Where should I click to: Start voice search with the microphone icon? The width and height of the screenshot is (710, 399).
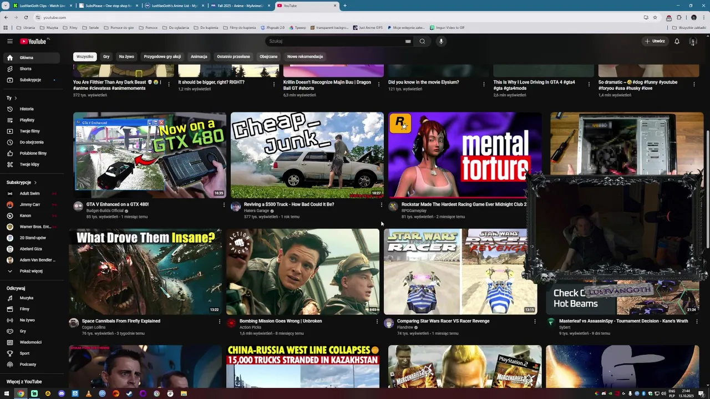tap(441, 41)
